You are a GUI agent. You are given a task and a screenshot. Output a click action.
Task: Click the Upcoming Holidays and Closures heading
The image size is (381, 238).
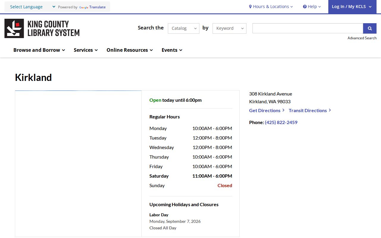[184, 204]
